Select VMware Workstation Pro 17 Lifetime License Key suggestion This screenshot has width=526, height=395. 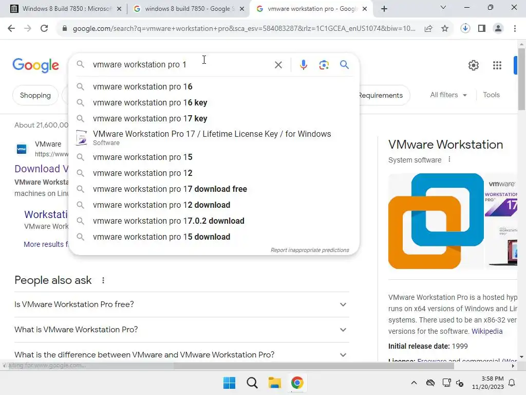[214, 138]
